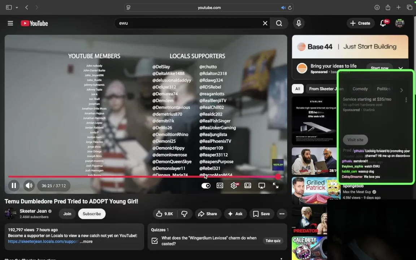Toggle closed captions
The width and height of the screenshot is (416, 260).
(220, 186)
